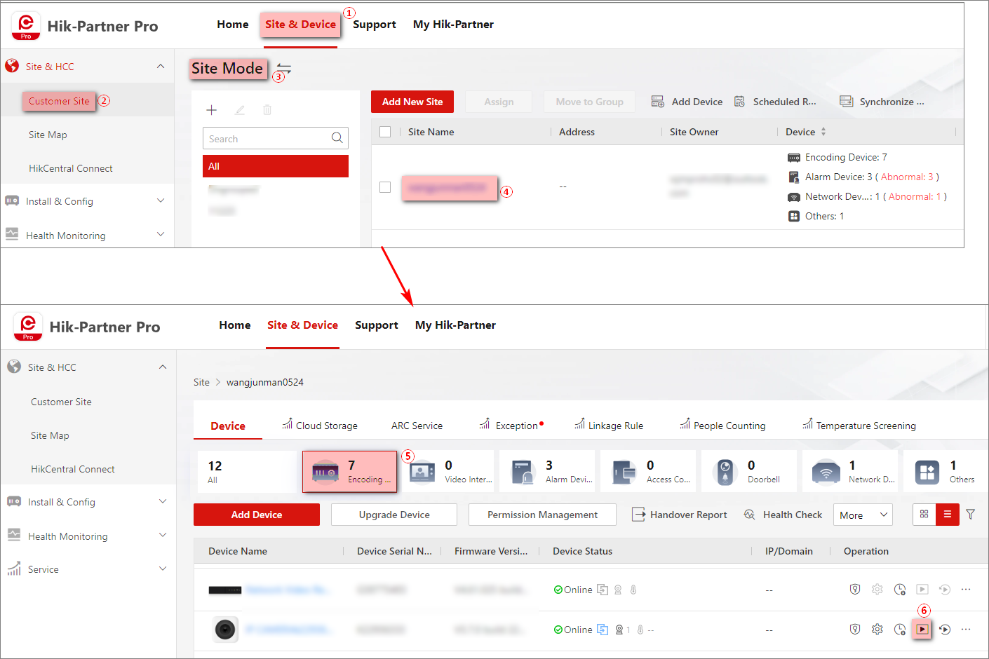Click the pencil edit icon above the Search box

pos(240,110)
